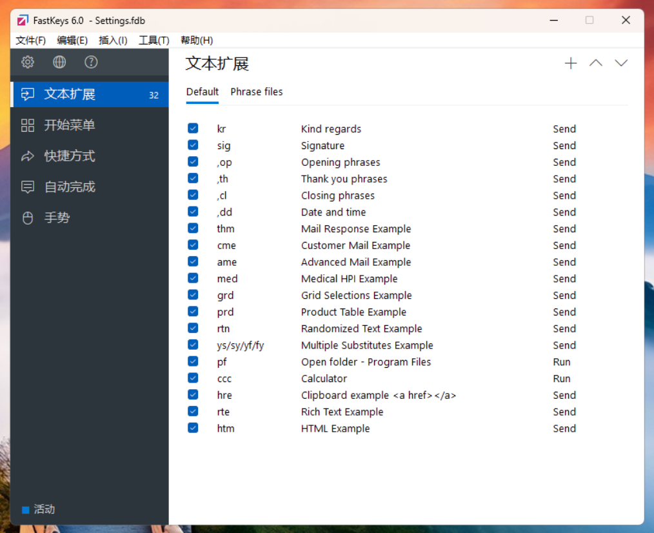The image size is (654, 533).
Task: Disable the cme Customer Mail checkbox
Action: [x=193, y=245]
